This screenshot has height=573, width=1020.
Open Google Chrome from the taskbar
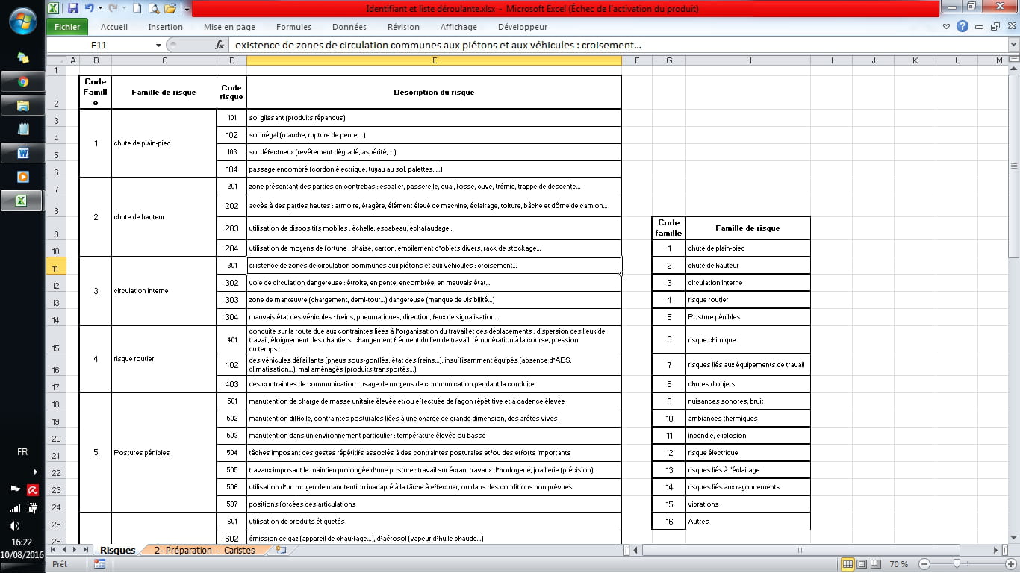pos(22,81)
